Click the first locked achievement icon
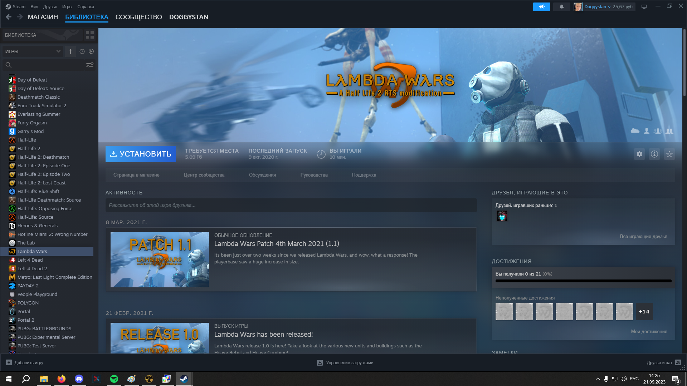This screenshot has height=386, width=687. click(504, 312)
